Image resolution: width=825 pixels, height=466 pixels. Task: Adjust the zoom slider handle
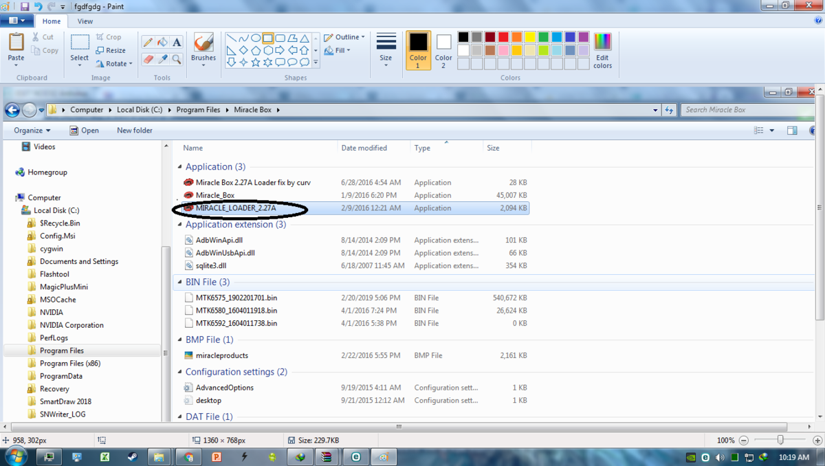coord(780,440)
